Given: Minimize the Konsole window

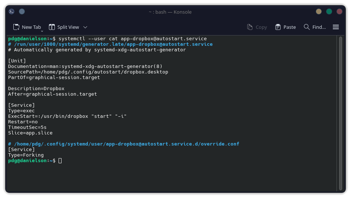Looking at the screenshot, I should tap(319, 11).
